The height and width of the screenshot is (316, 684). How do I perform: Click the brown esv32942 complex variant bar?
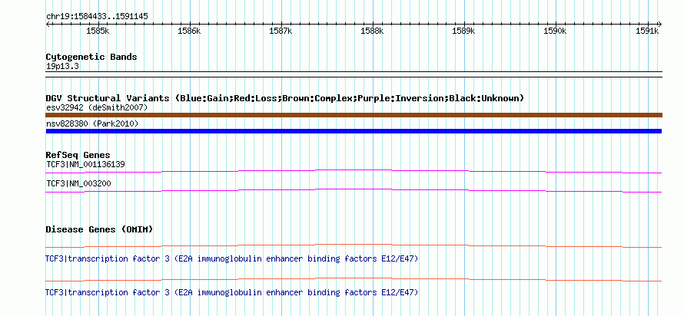(354, 115)
